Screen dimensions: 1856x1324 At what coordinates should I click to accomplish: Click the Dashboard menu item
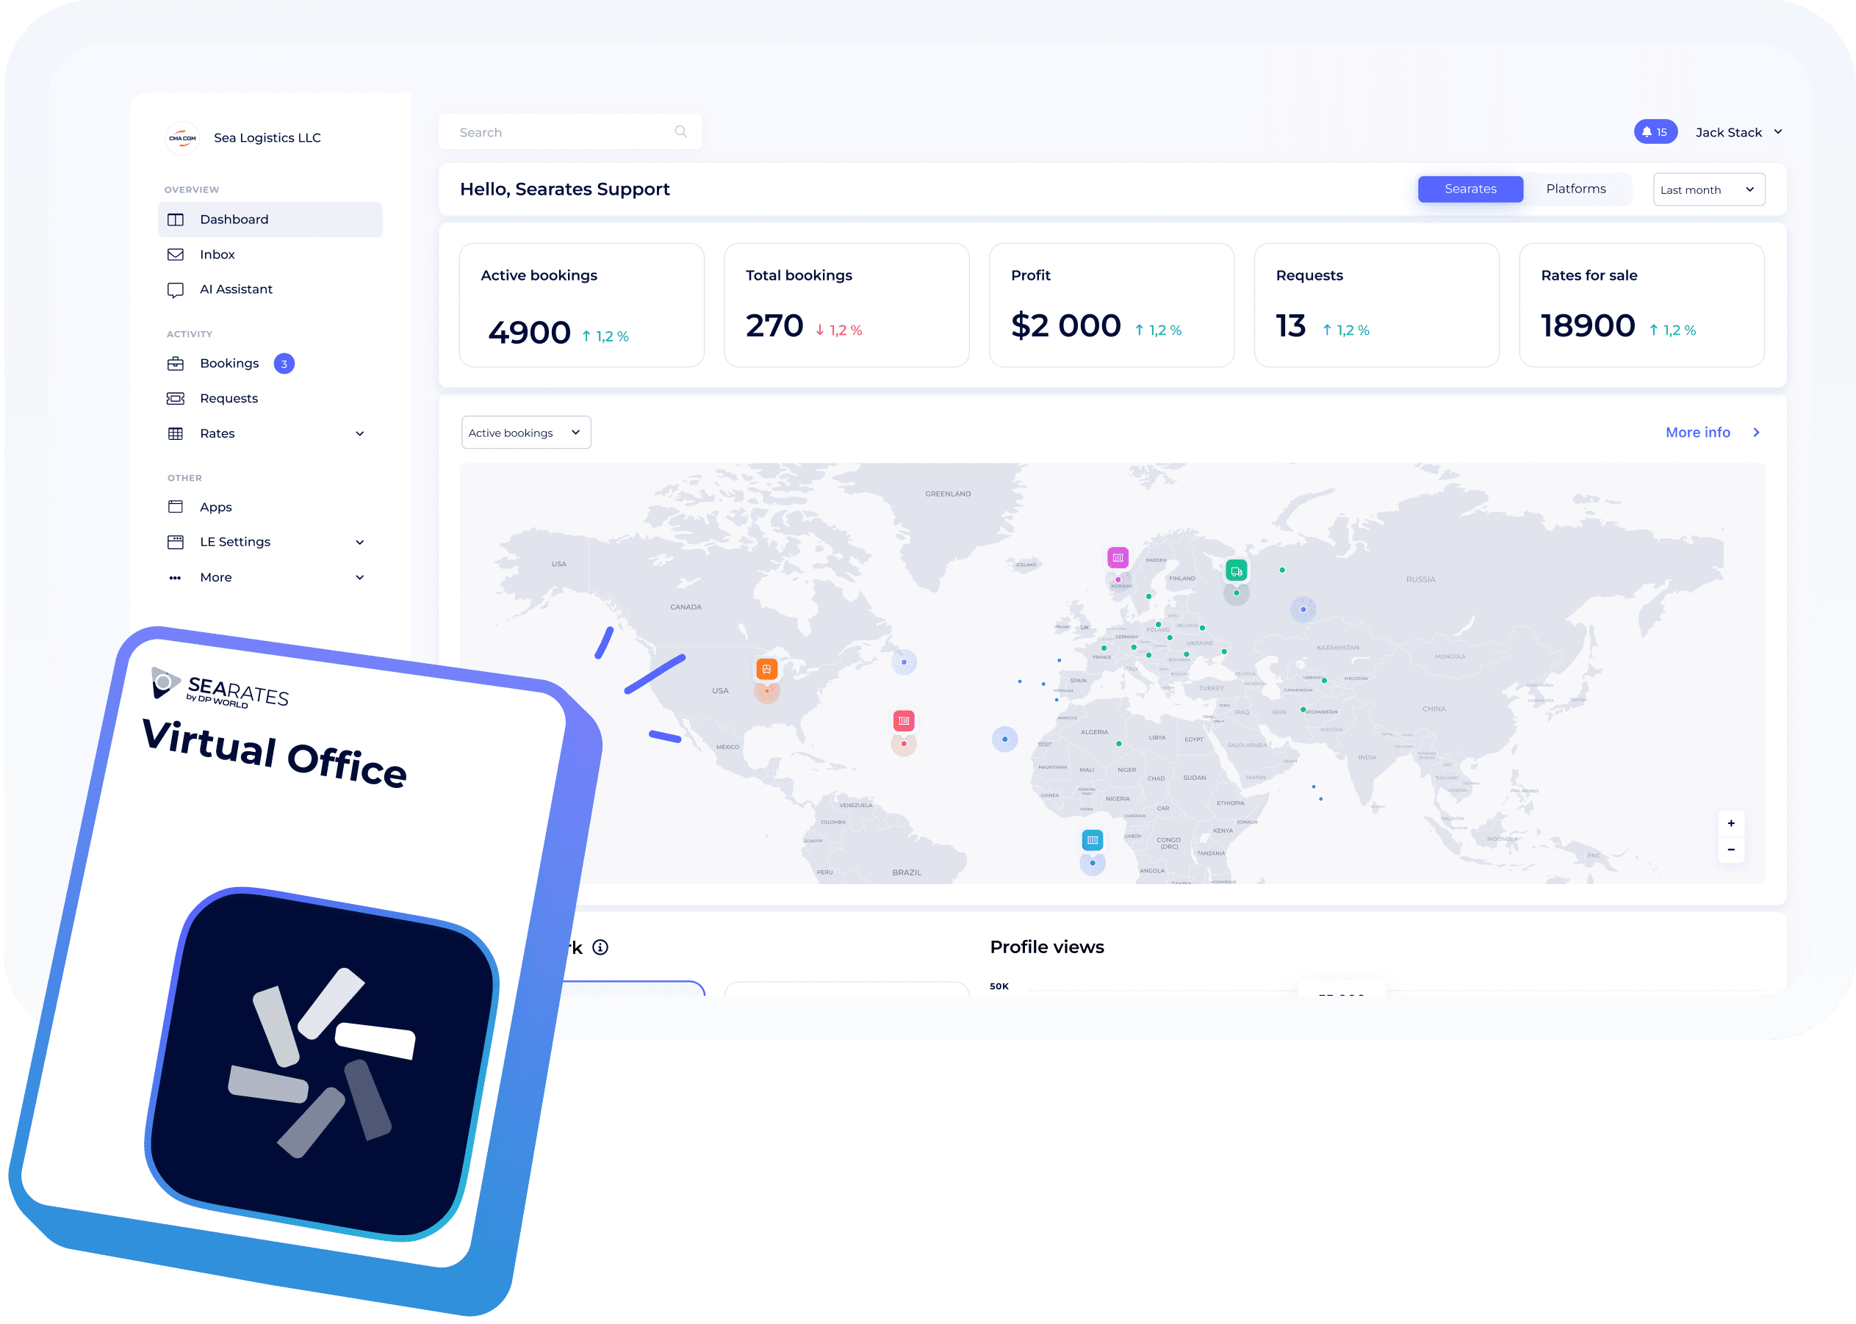coord(234,218)
